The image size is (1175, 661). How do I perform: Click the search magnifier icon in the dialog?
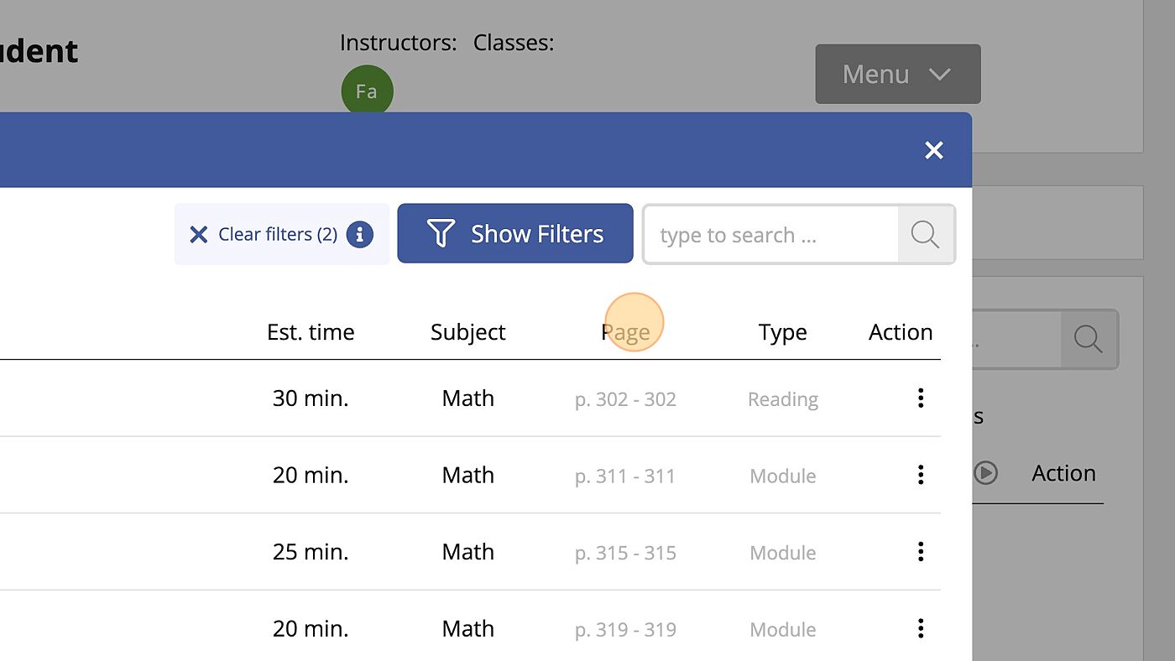point(925,234)
